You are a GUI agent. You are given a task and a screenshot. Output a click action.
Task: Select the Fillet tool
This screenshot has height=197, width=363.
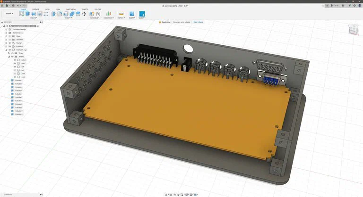[60, 14]
